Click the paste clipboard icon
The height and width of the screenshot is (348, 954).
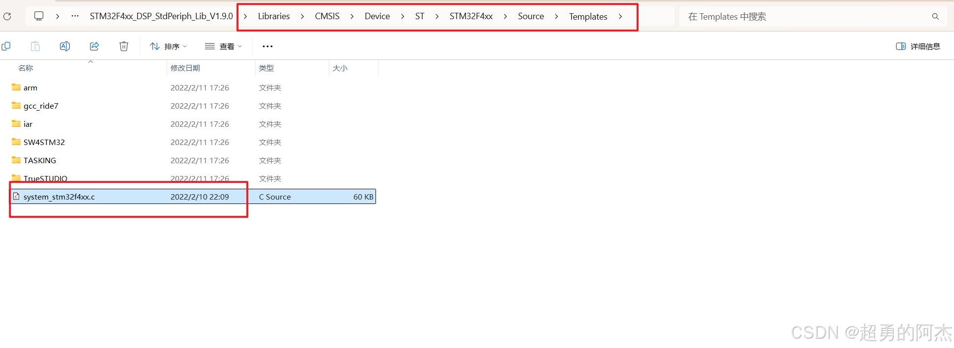35,46
